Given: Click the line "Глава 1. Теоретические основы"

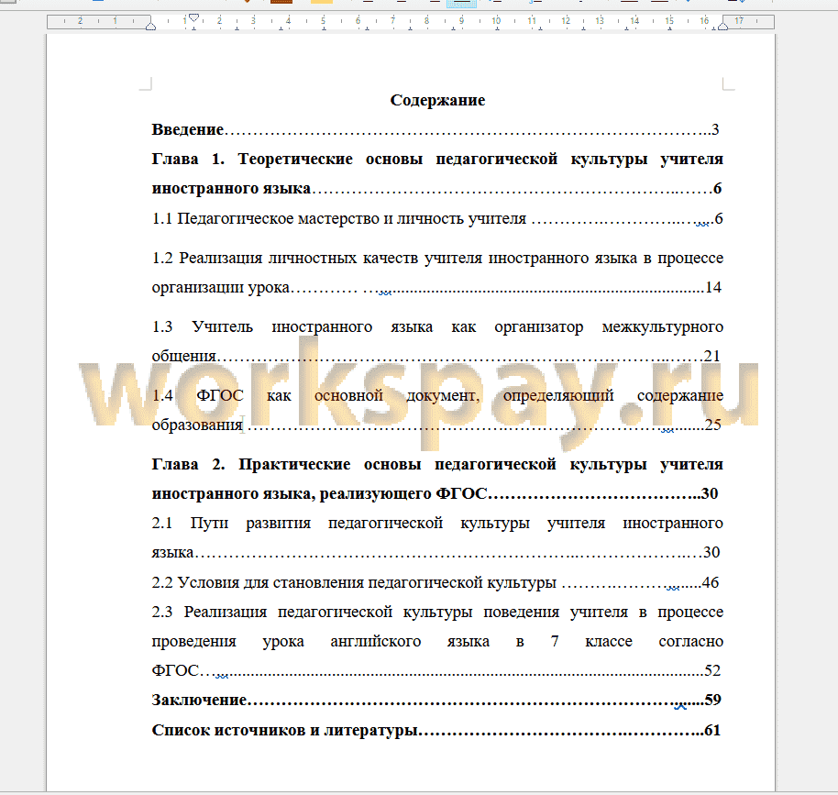Looking at the screenshot, I should coord(437,159).
